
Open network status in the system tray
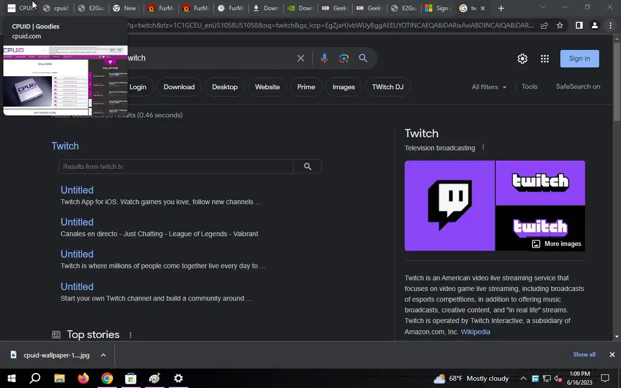[x=547, y=379]
